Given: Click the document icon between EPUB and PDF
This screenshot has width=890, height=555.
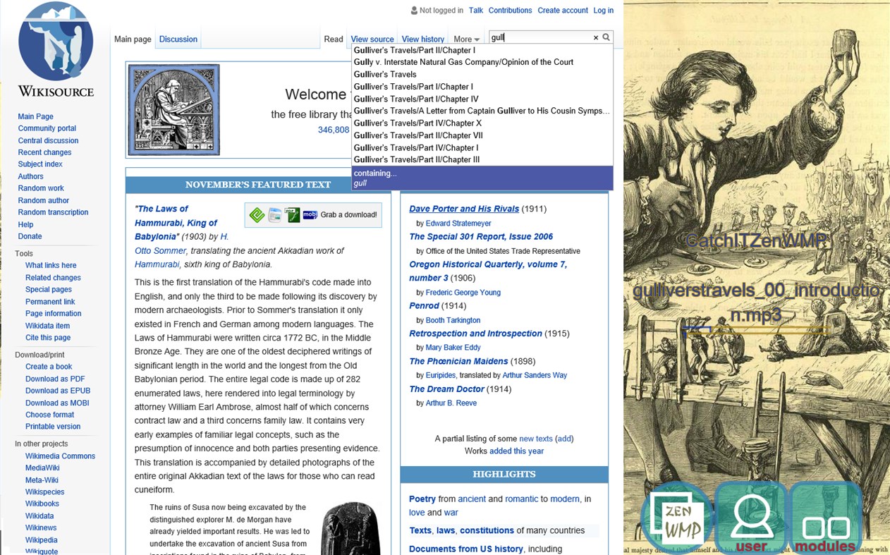Looking at the screenshot, I should [275, 215].
